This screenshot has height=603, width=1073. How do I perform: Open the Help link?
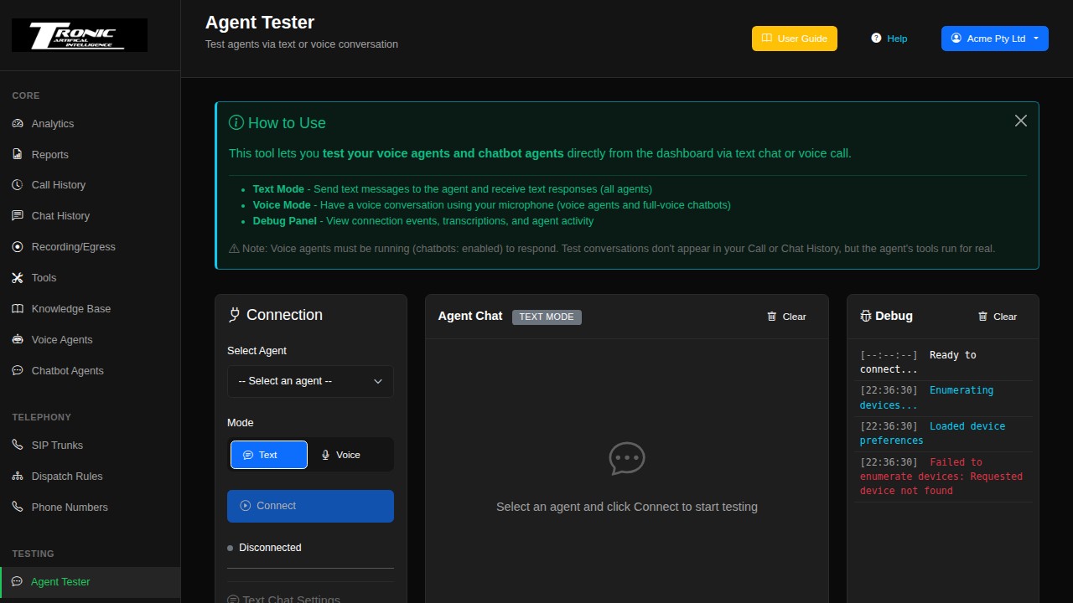click(889, 39)
